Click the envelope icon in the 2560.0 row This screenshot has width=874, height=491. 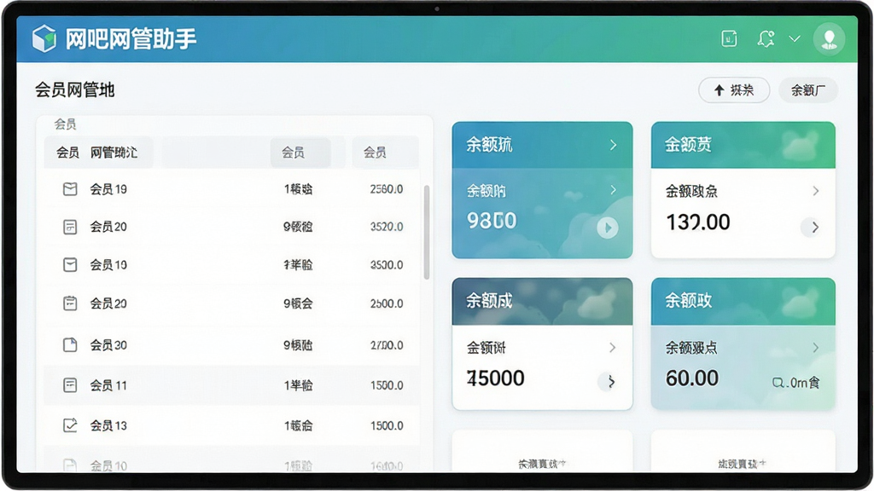coord(70,189)
